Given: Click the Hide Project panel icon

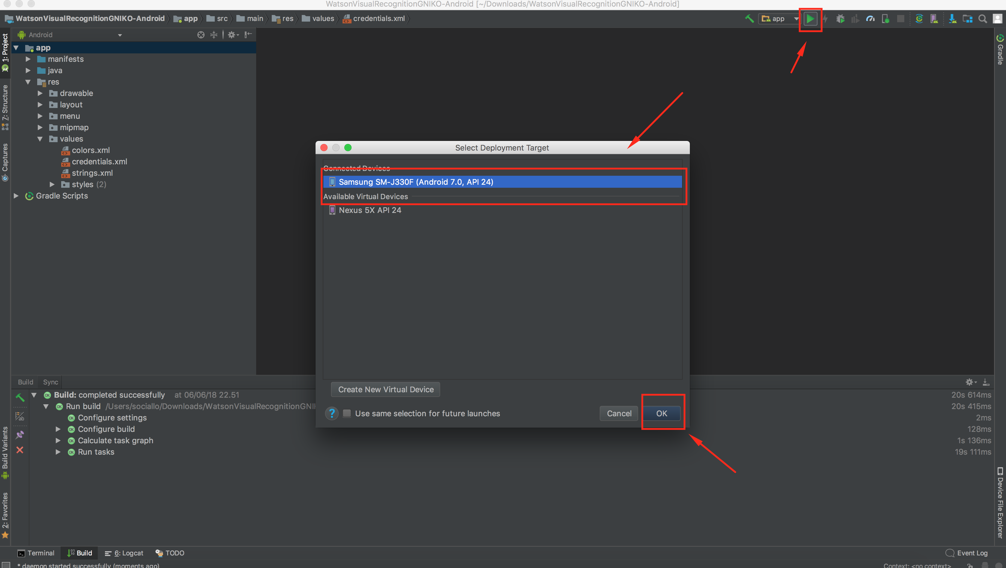Looking at the screenshot, I should [x=248, y=35].
